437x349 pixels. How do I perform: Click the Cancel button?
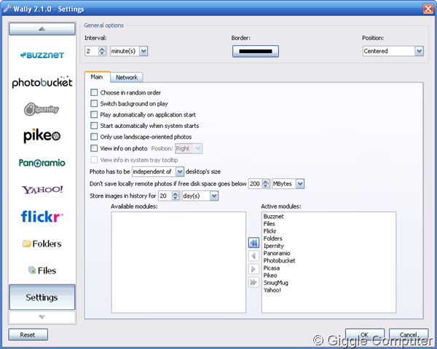point(409,334)
